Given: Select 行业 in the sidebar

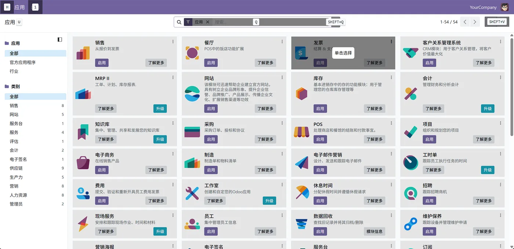Looking at the screenshot, I should [36, 71].
